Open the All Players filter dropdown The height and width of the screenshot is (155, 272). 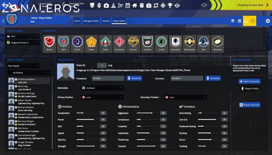(x=29, y=73)
